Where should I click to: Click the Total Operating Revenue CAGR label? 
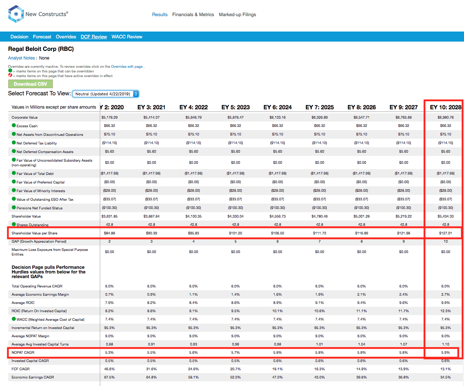click(x=37, y=286)
